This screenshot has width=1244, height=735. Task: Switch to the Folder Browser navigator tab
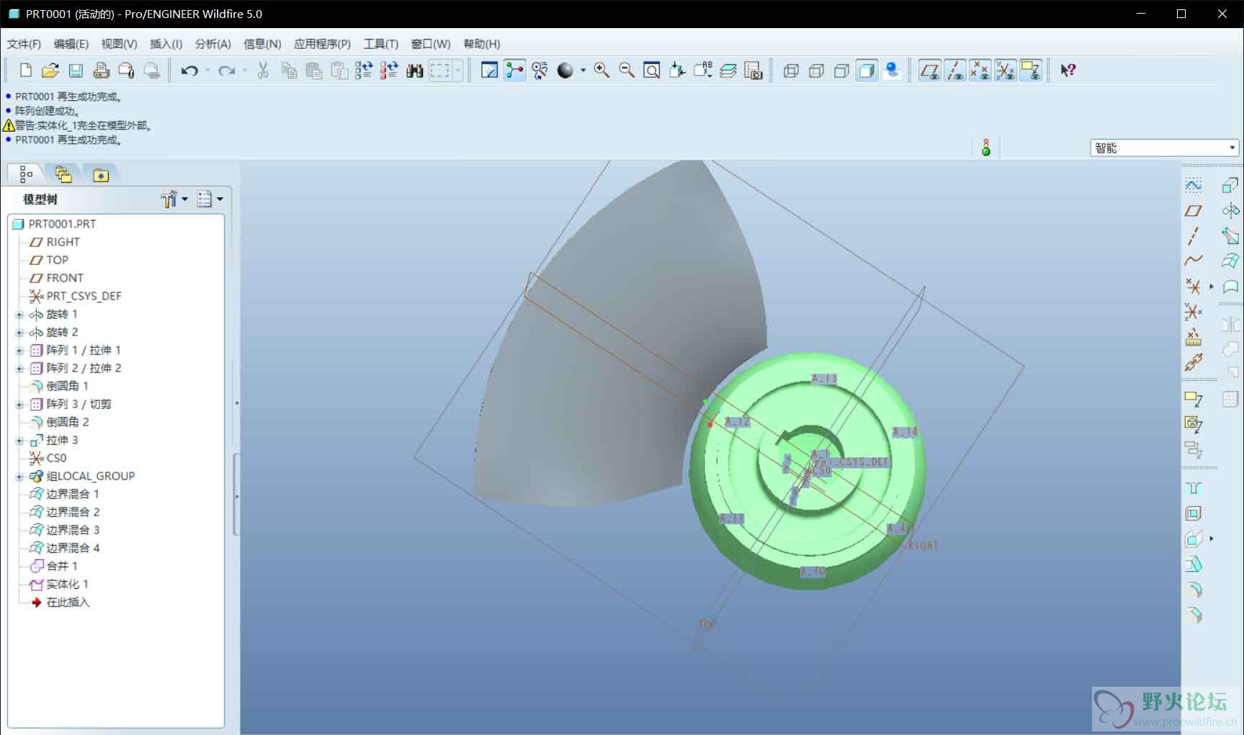pos(63,174)
